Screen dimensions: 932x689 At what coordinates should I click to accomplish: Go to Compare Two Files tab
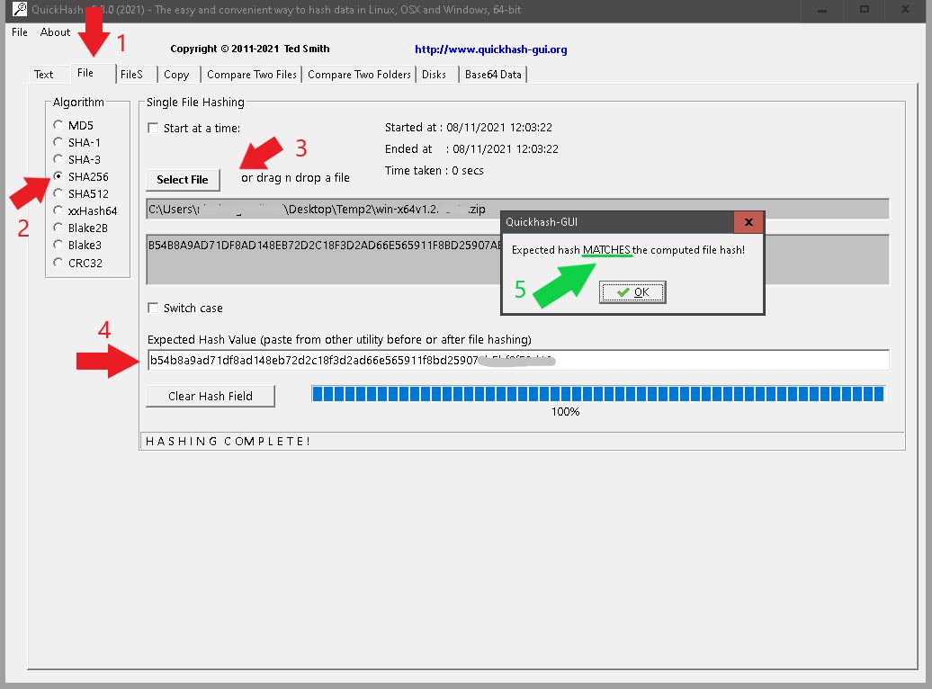click(x=251, y=75)
